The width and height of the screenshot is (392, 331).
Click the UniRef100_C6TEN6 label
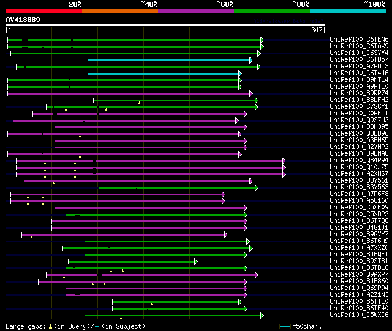(x=359, y=39)
